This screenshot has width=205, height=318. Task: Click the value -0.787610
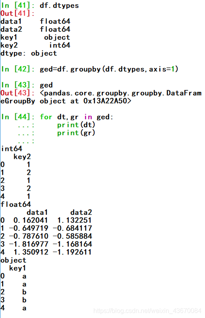point(29,236)
